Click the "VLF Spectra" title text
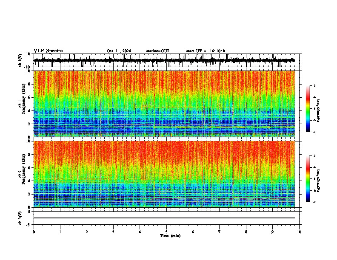337x260 pixels. point(48,51)
